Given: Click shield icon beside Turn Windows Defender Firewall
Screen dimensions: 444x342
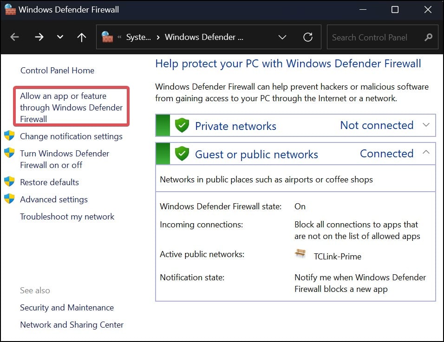Looking at the screenshot, I should [x=9, y=153].
